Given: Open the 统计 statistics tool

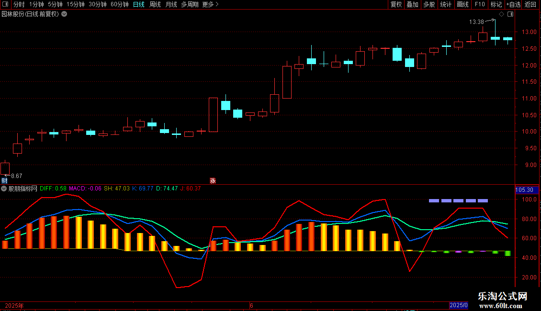Looking at the screenshot, I should click(446, 4).
